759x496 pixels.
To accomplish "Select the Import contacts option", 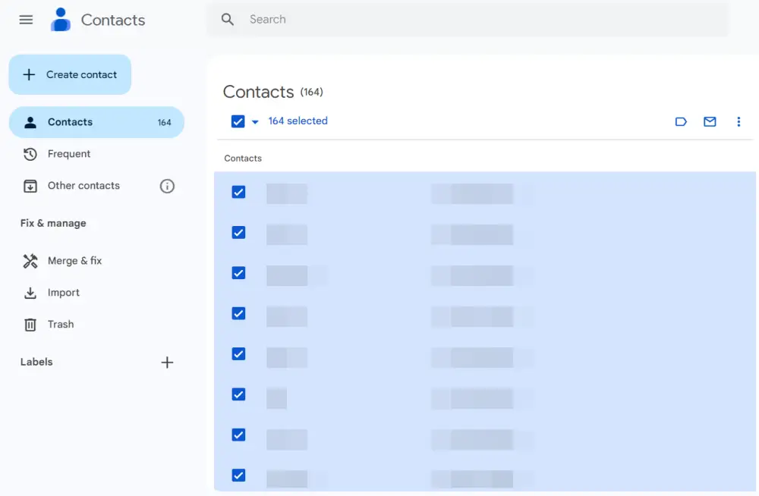I will tap(64, 293).
